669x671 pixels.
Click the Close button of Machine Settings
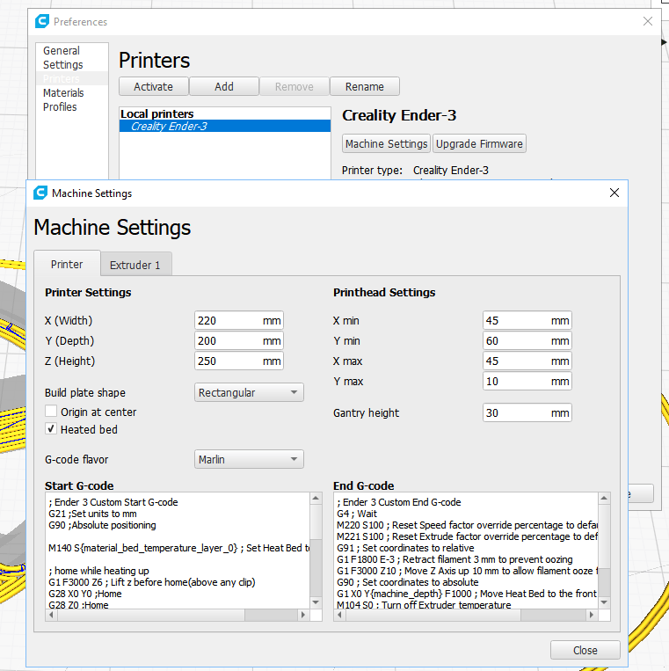point(585,650)
